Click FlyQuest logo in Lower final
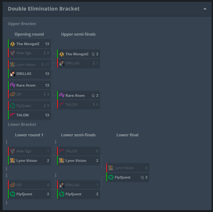This screenshot has width=213, height=212. click(111, 177)
